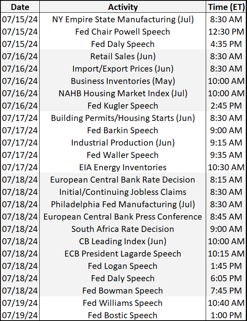Click NY Empire State Manufacturing (Jul) cell
Screen dimensions: 247x321
point(123,19)
